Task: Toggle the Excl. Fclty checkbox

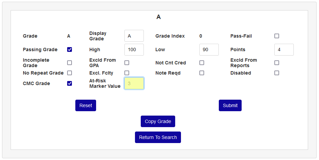Action: [x=127, y=73]
